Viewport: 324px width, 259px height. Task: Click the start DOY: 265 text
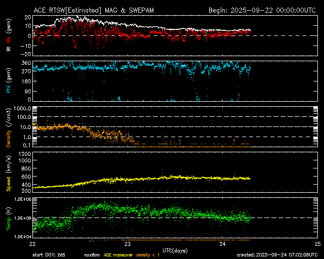[50, 255]
